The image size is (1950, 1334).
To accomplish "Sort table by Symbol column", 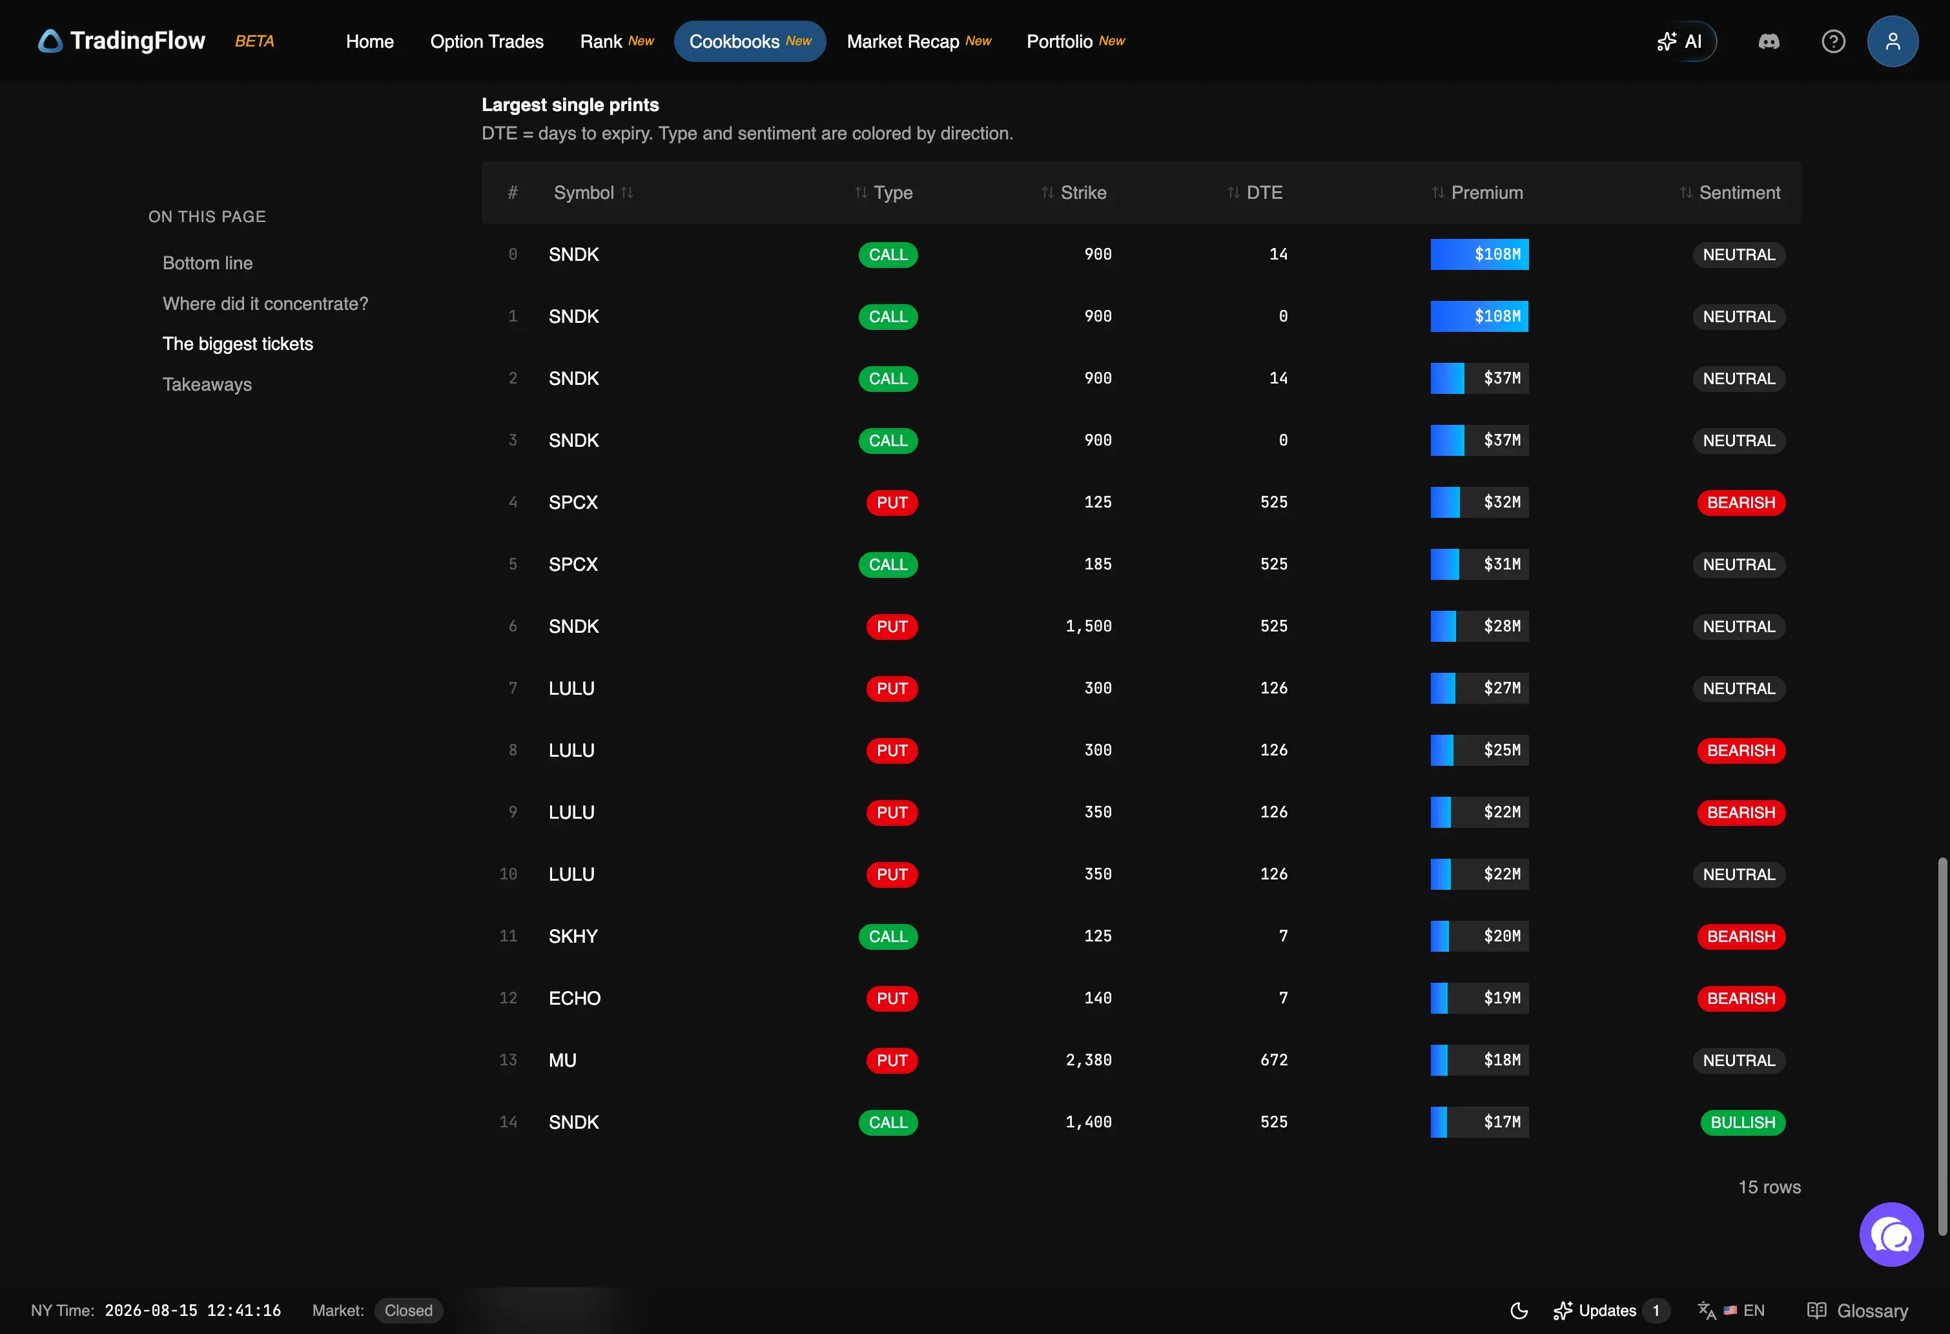I will click(x=593, y=193).
